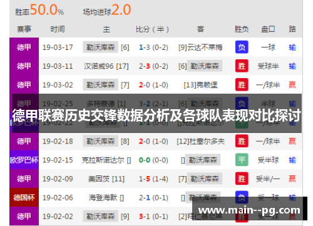Select the 时间 column header
Screen dimensions: 313x226
point(58,29)
